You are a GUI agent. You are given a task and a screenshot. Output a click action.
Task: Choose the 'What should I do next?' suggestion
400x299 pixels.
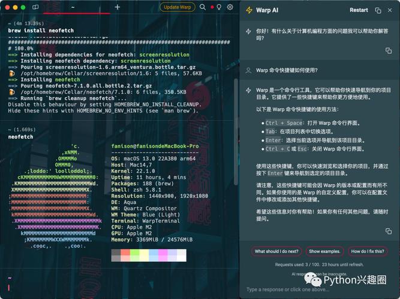pyautogui.click(x=276, y=251)
